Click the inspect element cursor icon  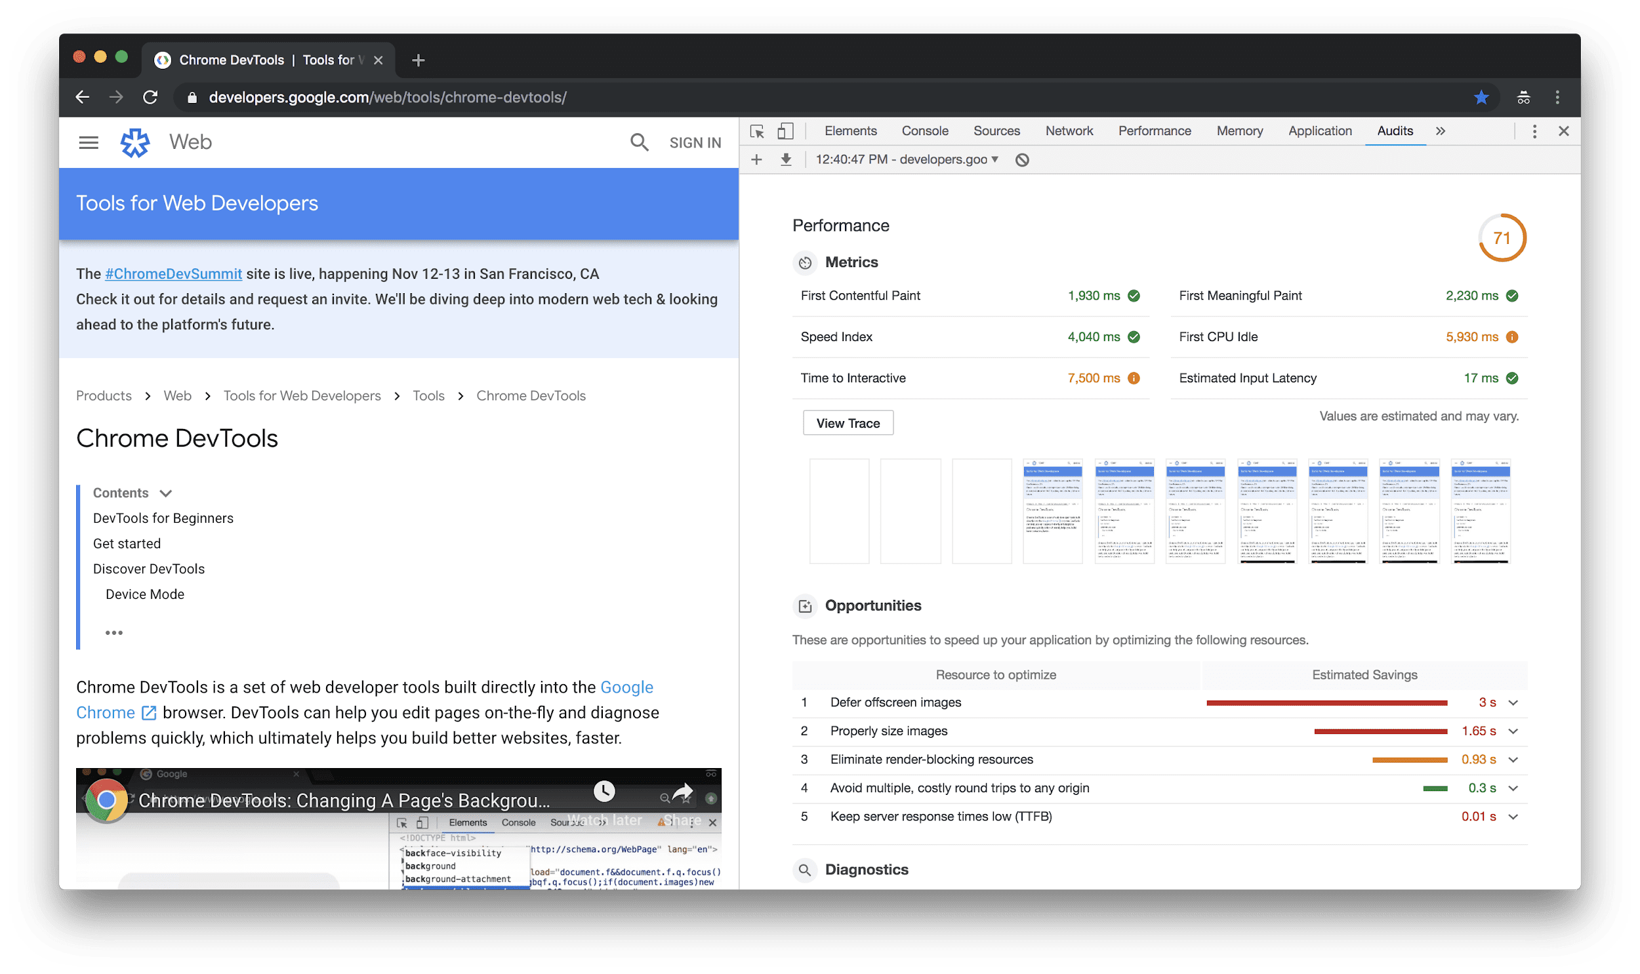point(756,130)
